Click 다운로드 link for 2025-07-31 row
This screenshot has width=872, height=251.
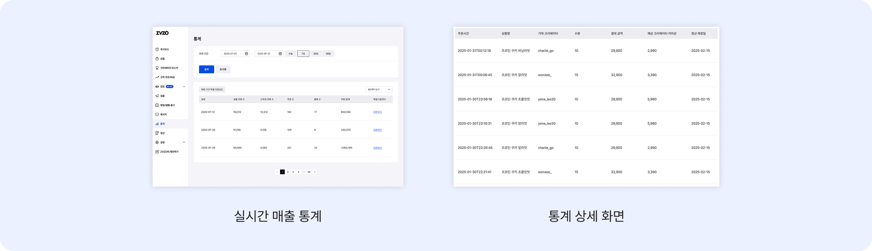click(377, 112)
